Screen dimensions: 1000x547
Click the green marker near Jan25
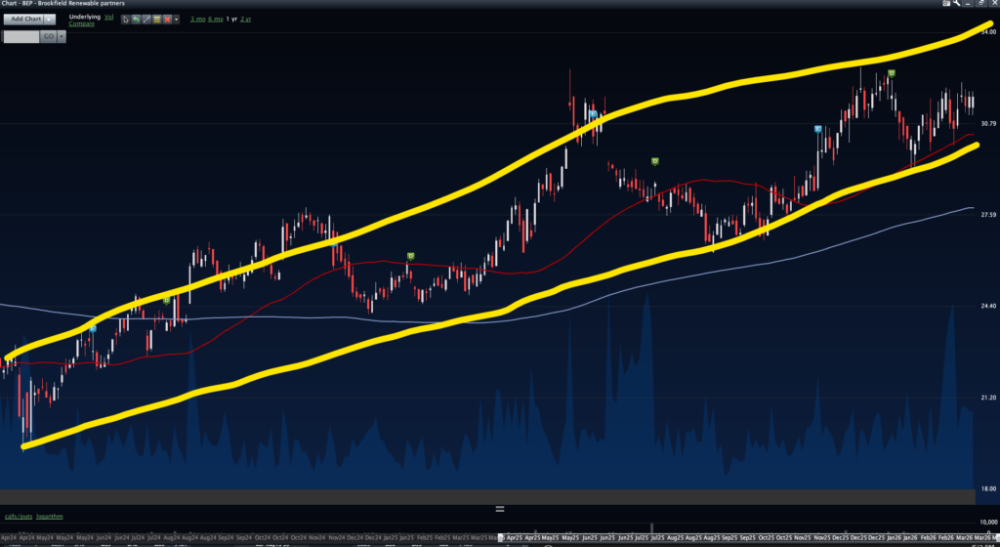click(x=410, y=256)
